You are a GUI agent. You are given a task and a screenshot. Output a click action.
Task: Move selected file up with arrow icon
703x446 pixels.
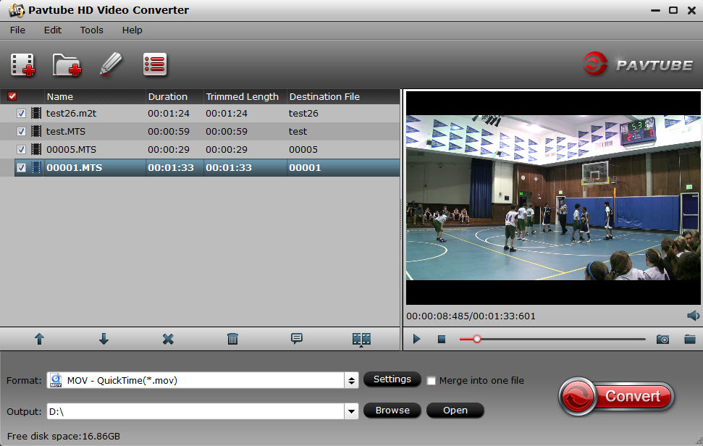pos(39,338)
